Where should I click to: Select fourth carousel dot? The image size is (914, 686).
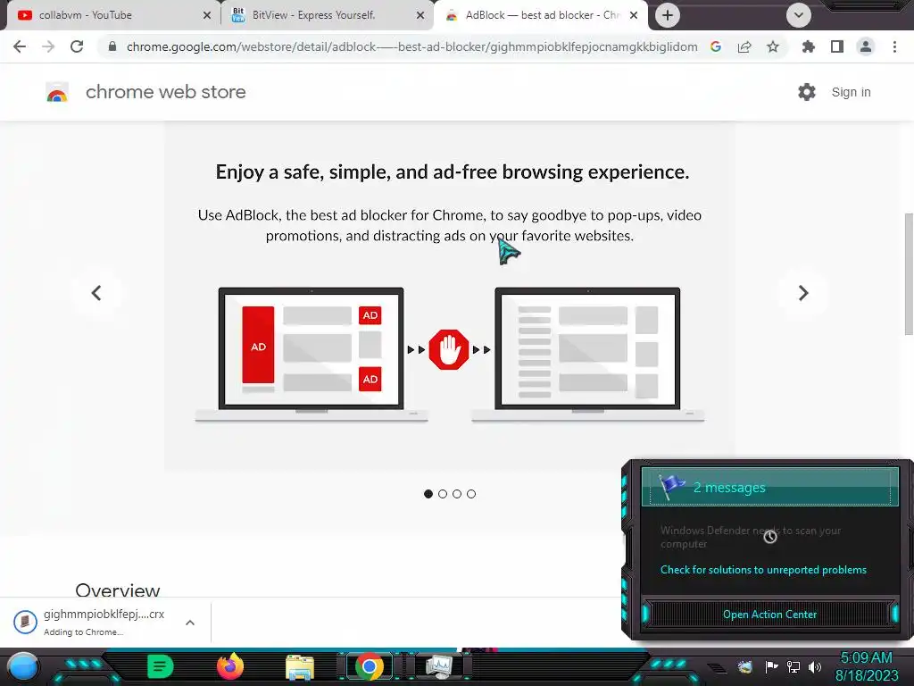coord(471,494)
